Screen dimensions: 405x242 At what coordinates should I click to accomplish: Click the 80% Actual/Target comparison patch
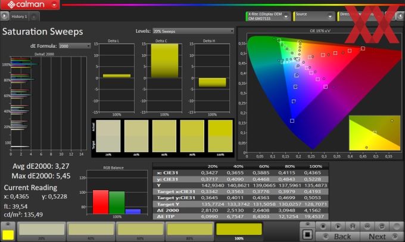coord(192,136)
